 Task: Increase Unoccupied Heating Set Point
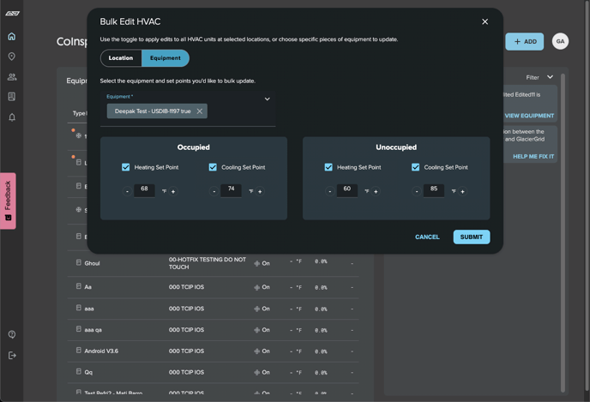coord(376,191)
